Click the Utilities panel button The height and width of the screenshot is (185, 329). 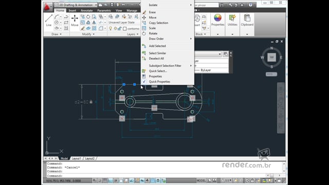click(x=232, y=21)
